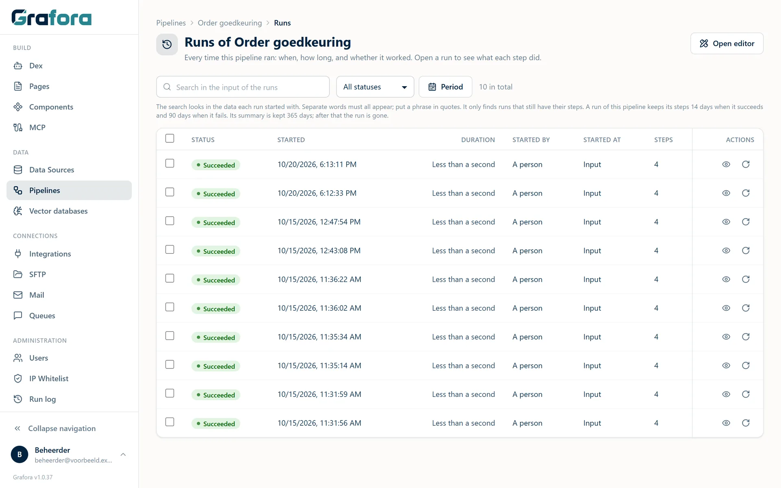Sort by the Started column header
This screenshot has width=781, height=488.
(x=291, y=139)
